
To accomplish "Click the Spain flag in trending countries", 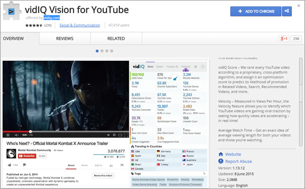I will 133,156.
